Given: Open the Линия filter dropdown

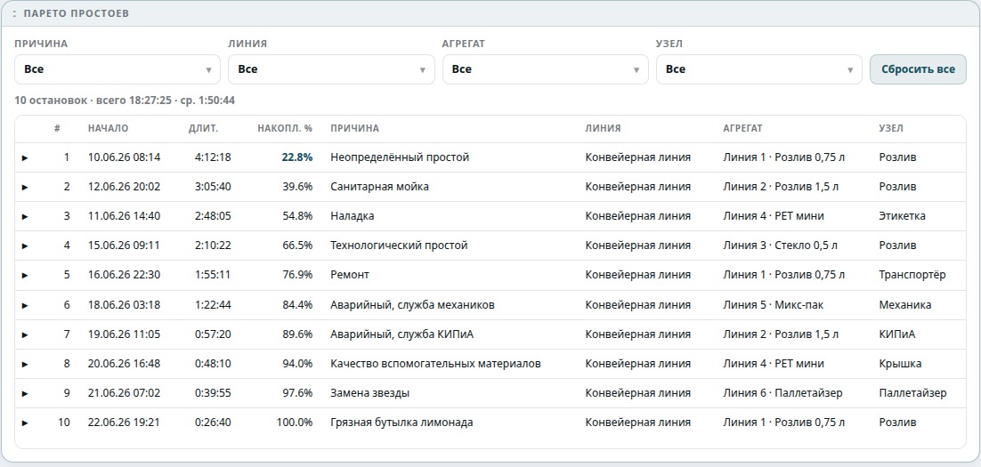Looking at the screenshot, I should coord(331,69).
